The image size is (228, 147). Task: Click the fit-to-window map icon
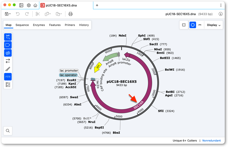184,25
